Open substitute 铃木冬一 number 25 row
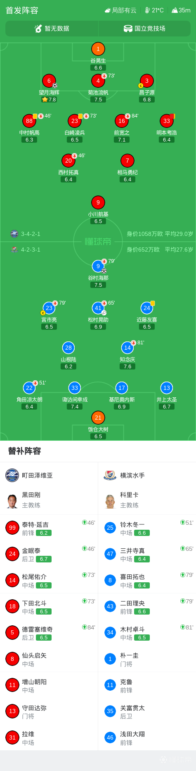This screenshot has width=196, height=771. click(147, 528)
